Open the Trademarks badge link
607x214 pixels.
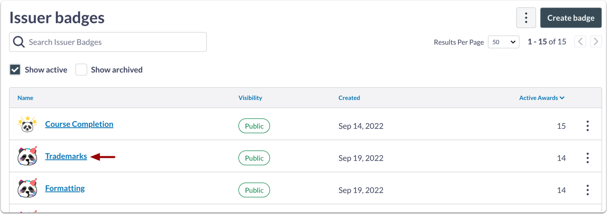[66, 156]
